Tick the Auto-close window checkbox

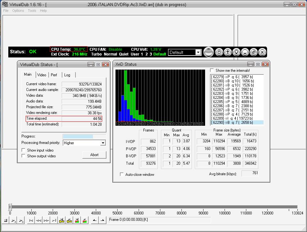122,174
